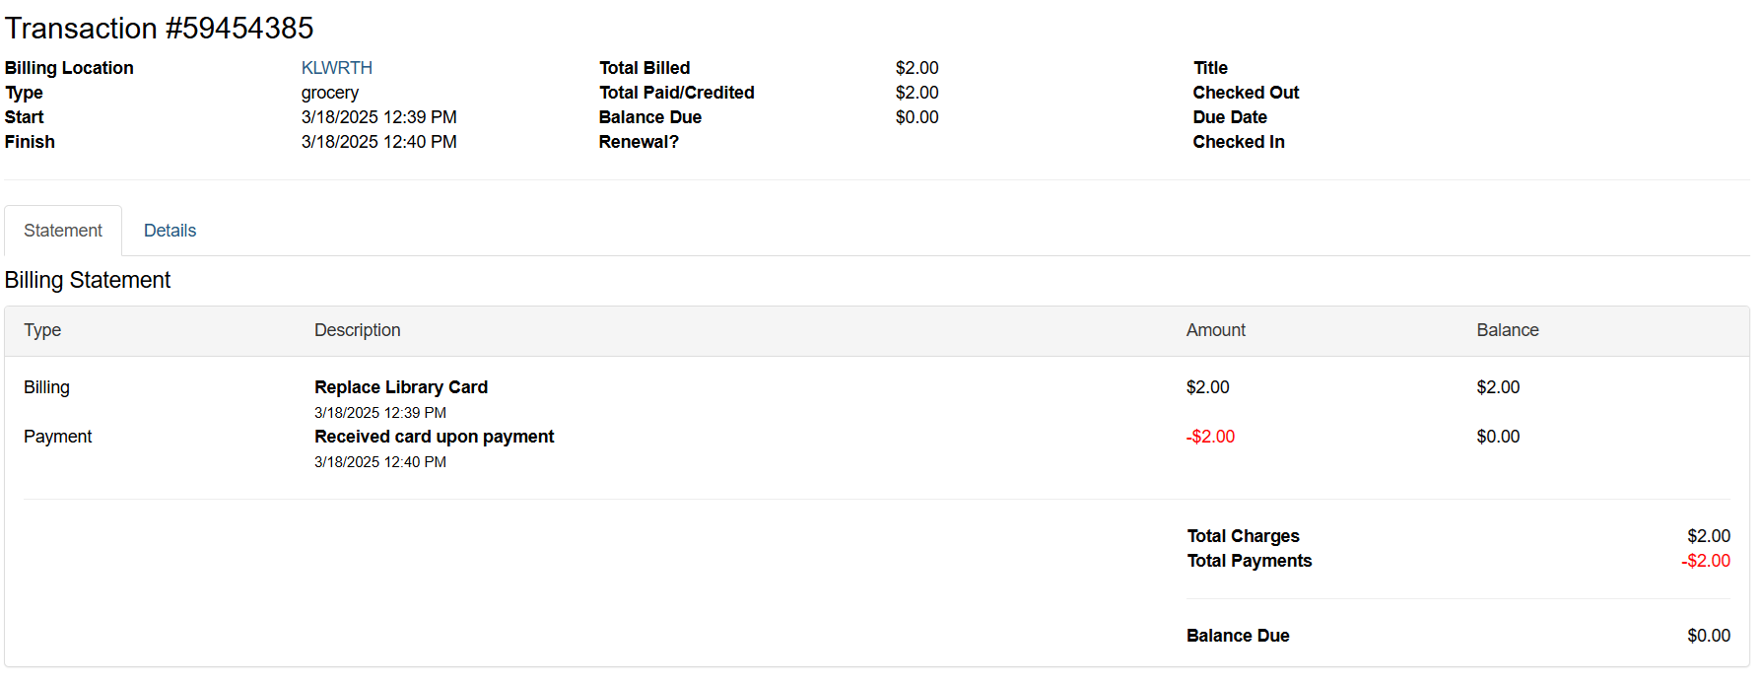Select the Received card upon payment entry

[434, 437]
